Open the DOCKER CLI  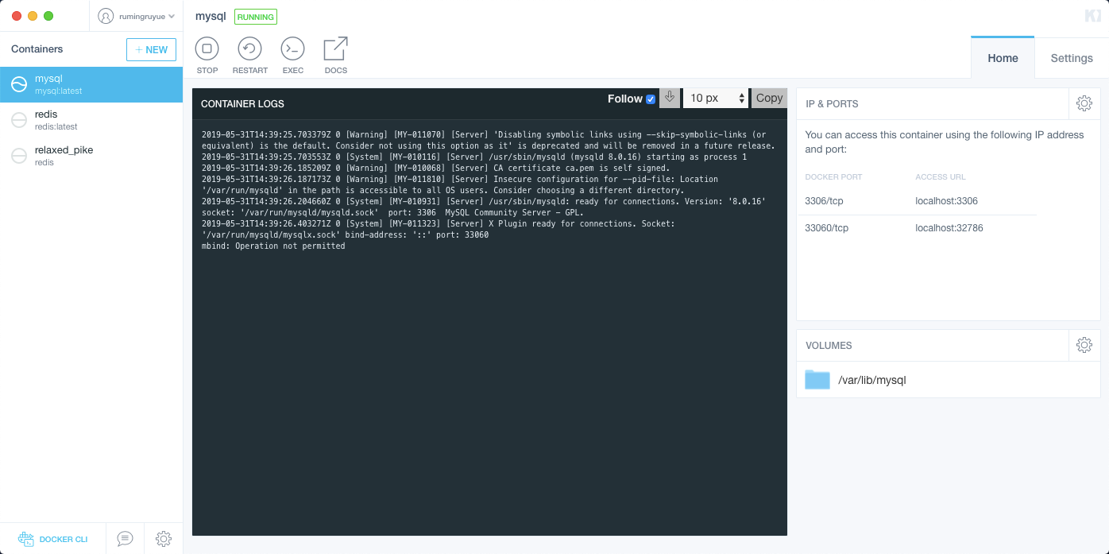52,539
